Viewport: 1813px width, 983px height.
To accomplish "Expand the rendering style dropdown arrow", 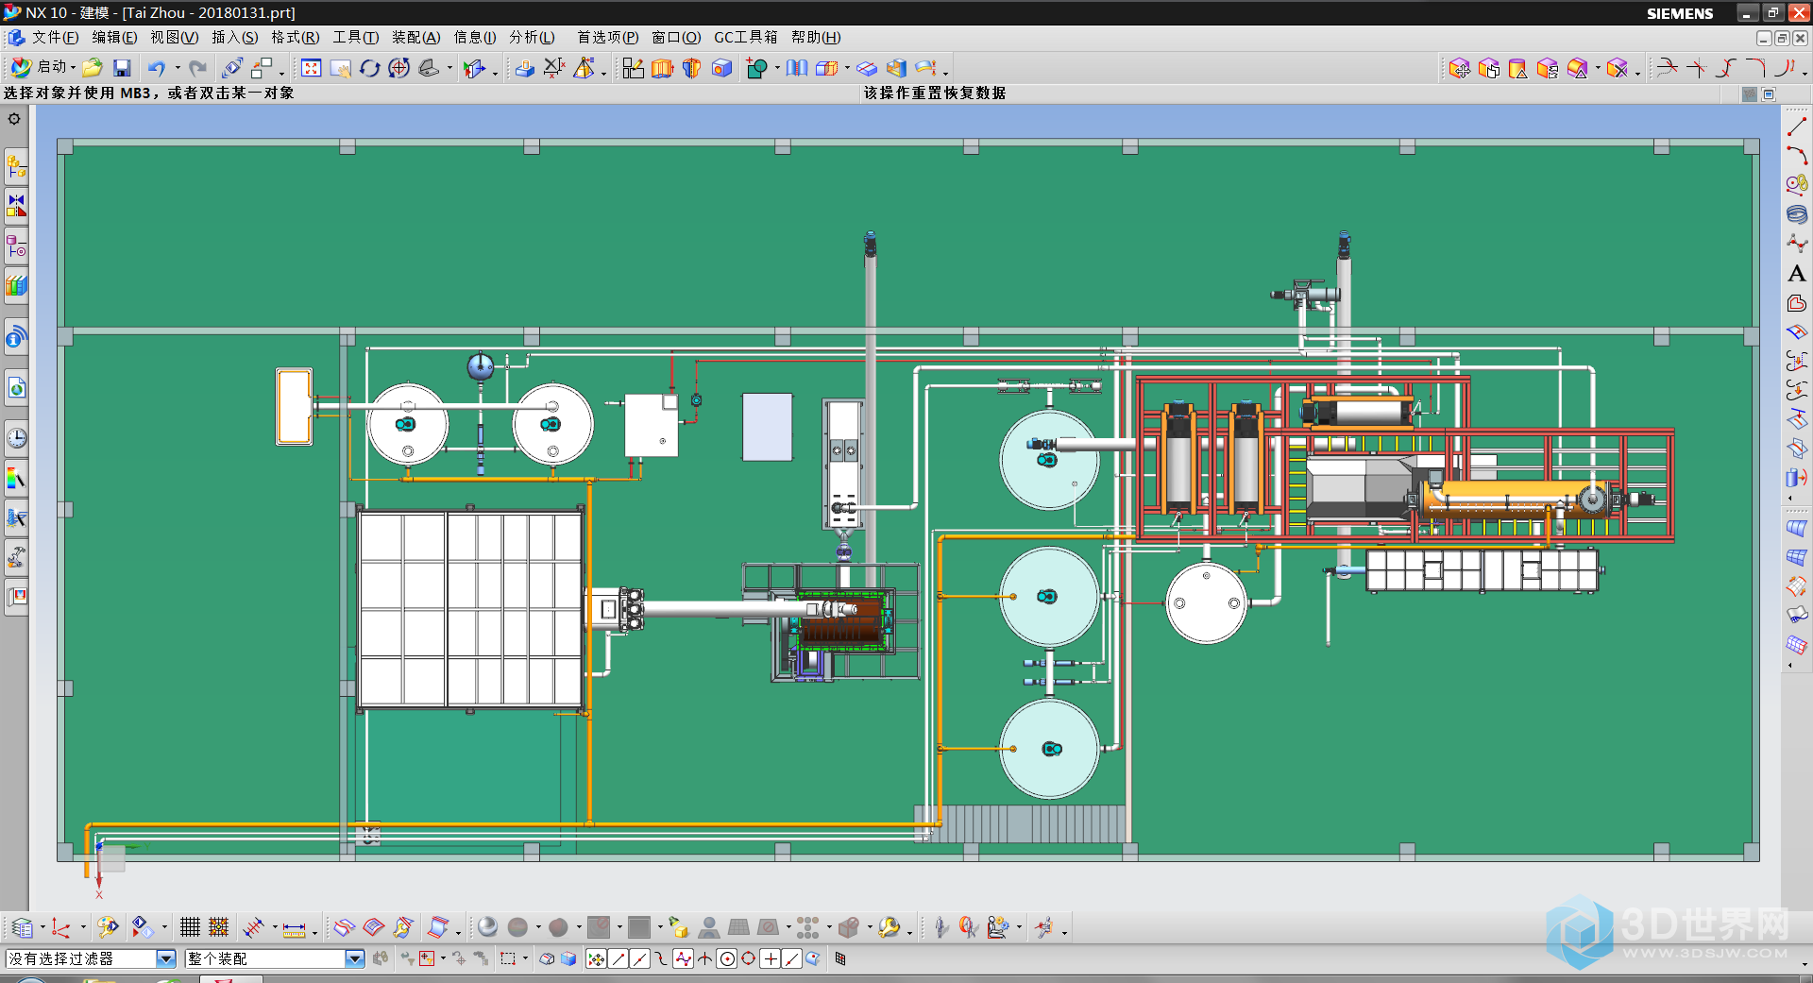I will pyautogui.click(x=538, y=927).
